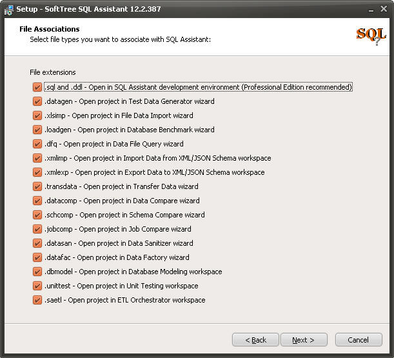Toggle the .datagen Test Data Generator checkbox

click(37, 101)
